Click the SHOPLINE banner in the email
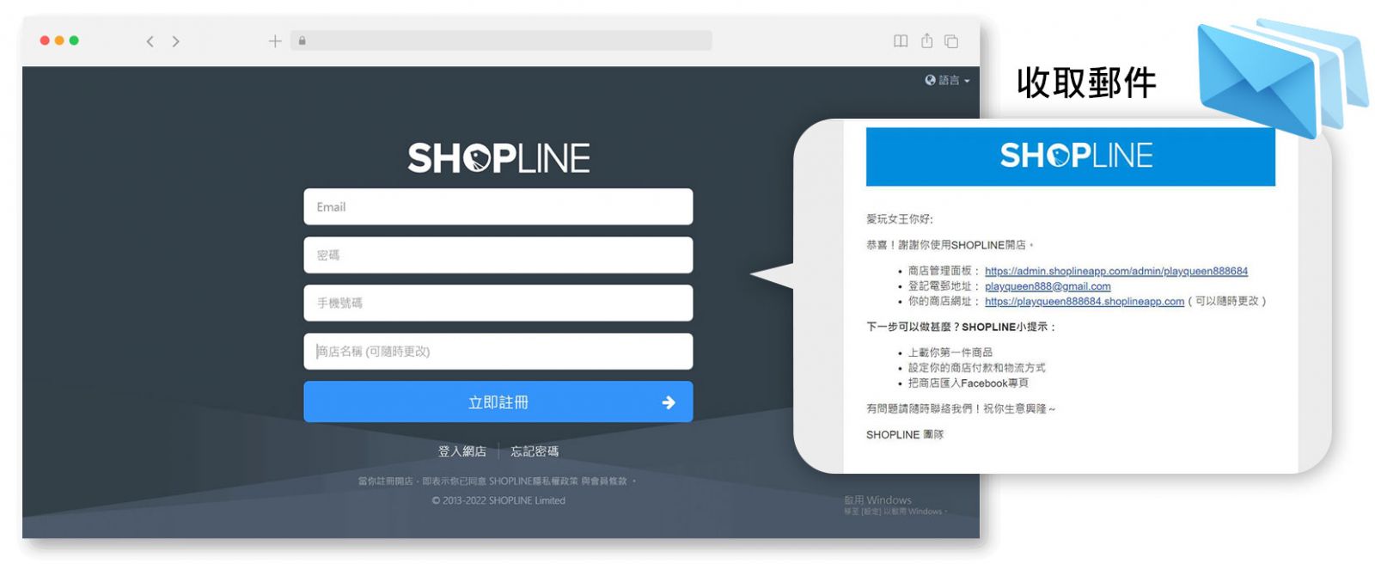 pos(1071,156)
